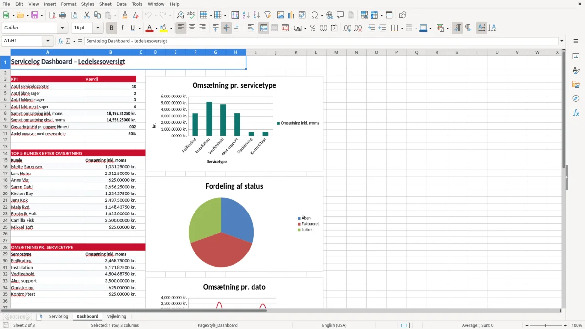Switch to the Servicelog sheet tab
The height and width of the screenshot is (329, 585).
58,317
